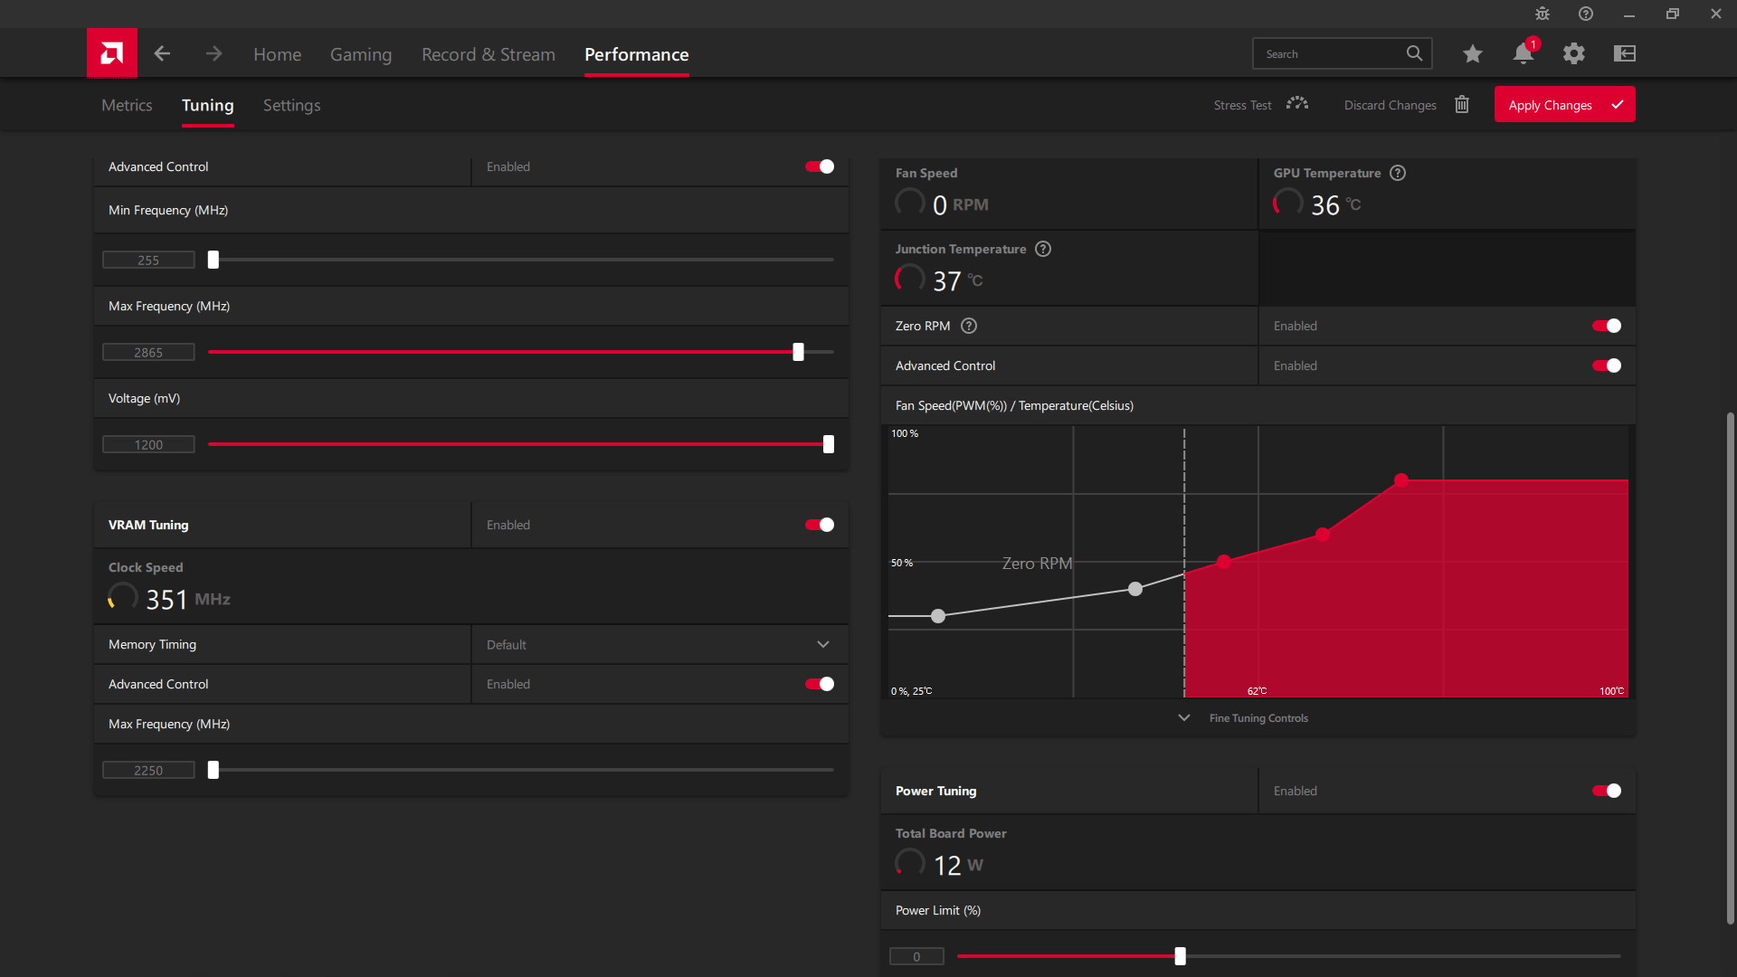The width and height of the screenshot is (1737, 977).
Task: Open notifications bell icon
Action: tap(1523, 52)
